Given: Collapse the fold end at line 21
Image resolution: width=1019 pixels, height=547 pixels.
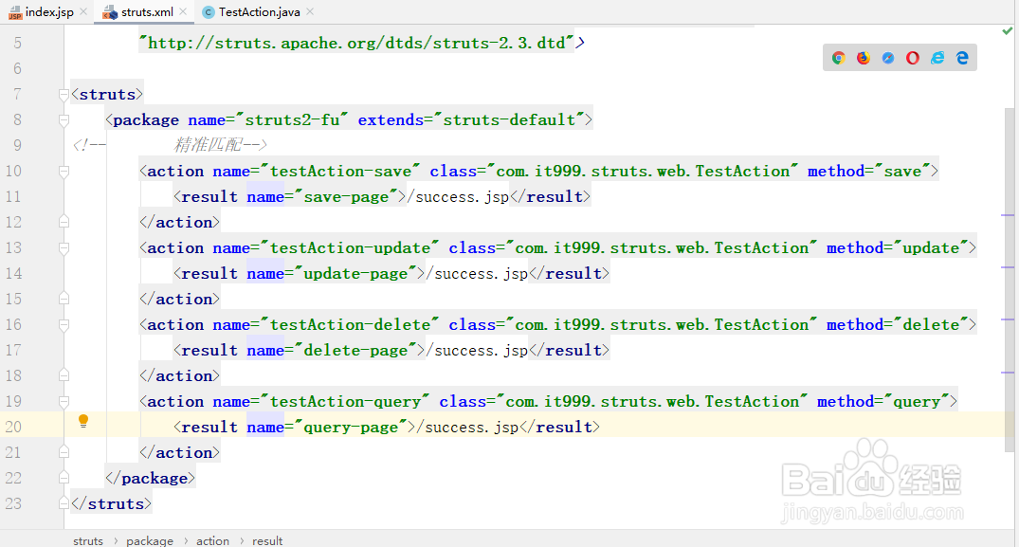Looking at the screenshot, I should click(64, 452).
